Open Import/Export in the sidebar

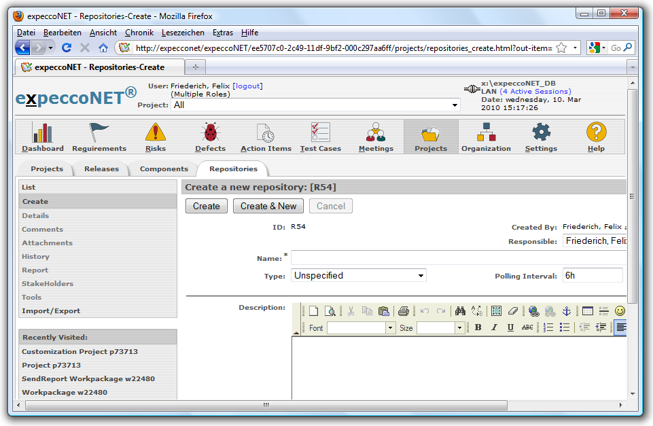[x=97, y=310]
